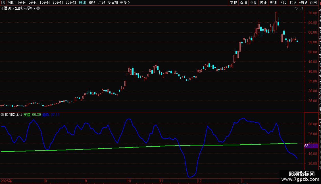Open dropdown beside 江西铜业 title
Image resolution: width=321 pixels, height=184 pixels.
(x=38, y=8)
